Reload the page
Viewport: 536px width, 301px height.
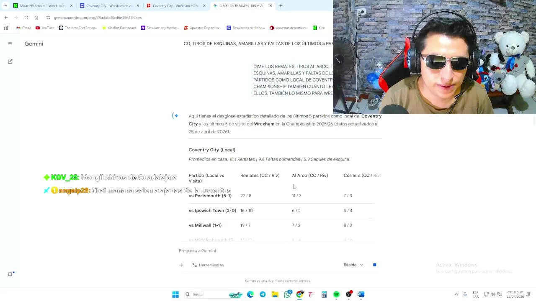tap(26, 18)
